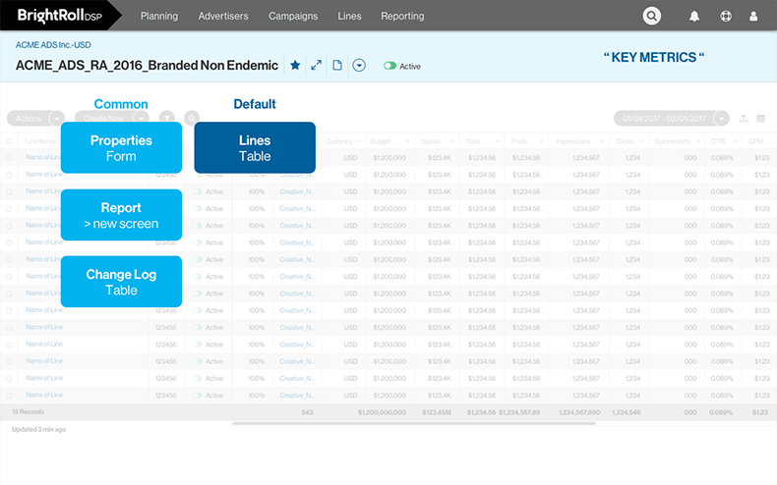Toggle the campaign Active switch

tap(390, 66)
